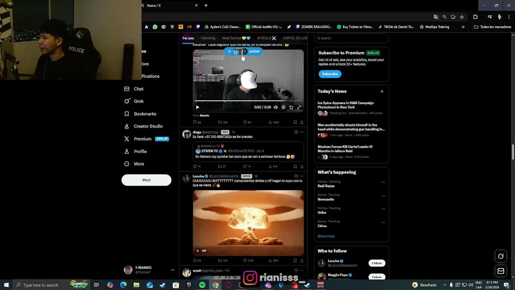Open Todos los marcadores bookmarks folder
The image size is (515, 290).
[492, 27]
